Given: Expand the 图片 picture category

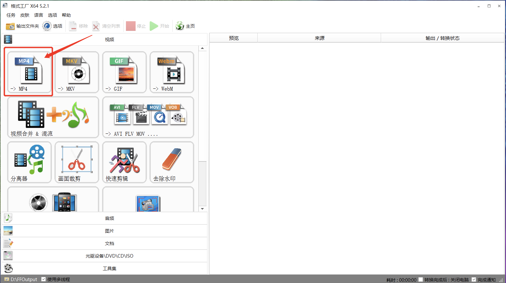Looking at the screenshot, I should click(x=105, y=231).
